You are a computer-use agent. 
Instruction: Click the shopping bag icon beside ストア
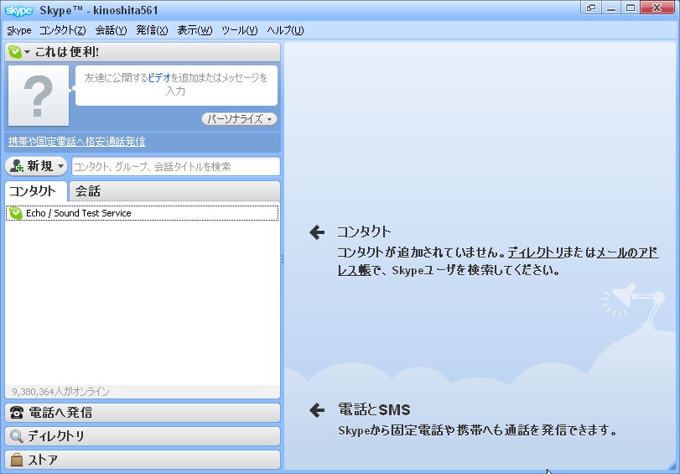click(17, 460)
